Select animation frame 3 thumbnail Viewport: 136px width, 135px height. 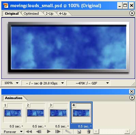click(58, 113)
